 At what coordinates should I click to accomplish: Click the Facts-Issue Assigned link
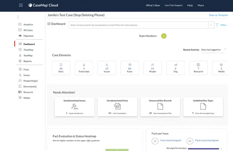171,140
